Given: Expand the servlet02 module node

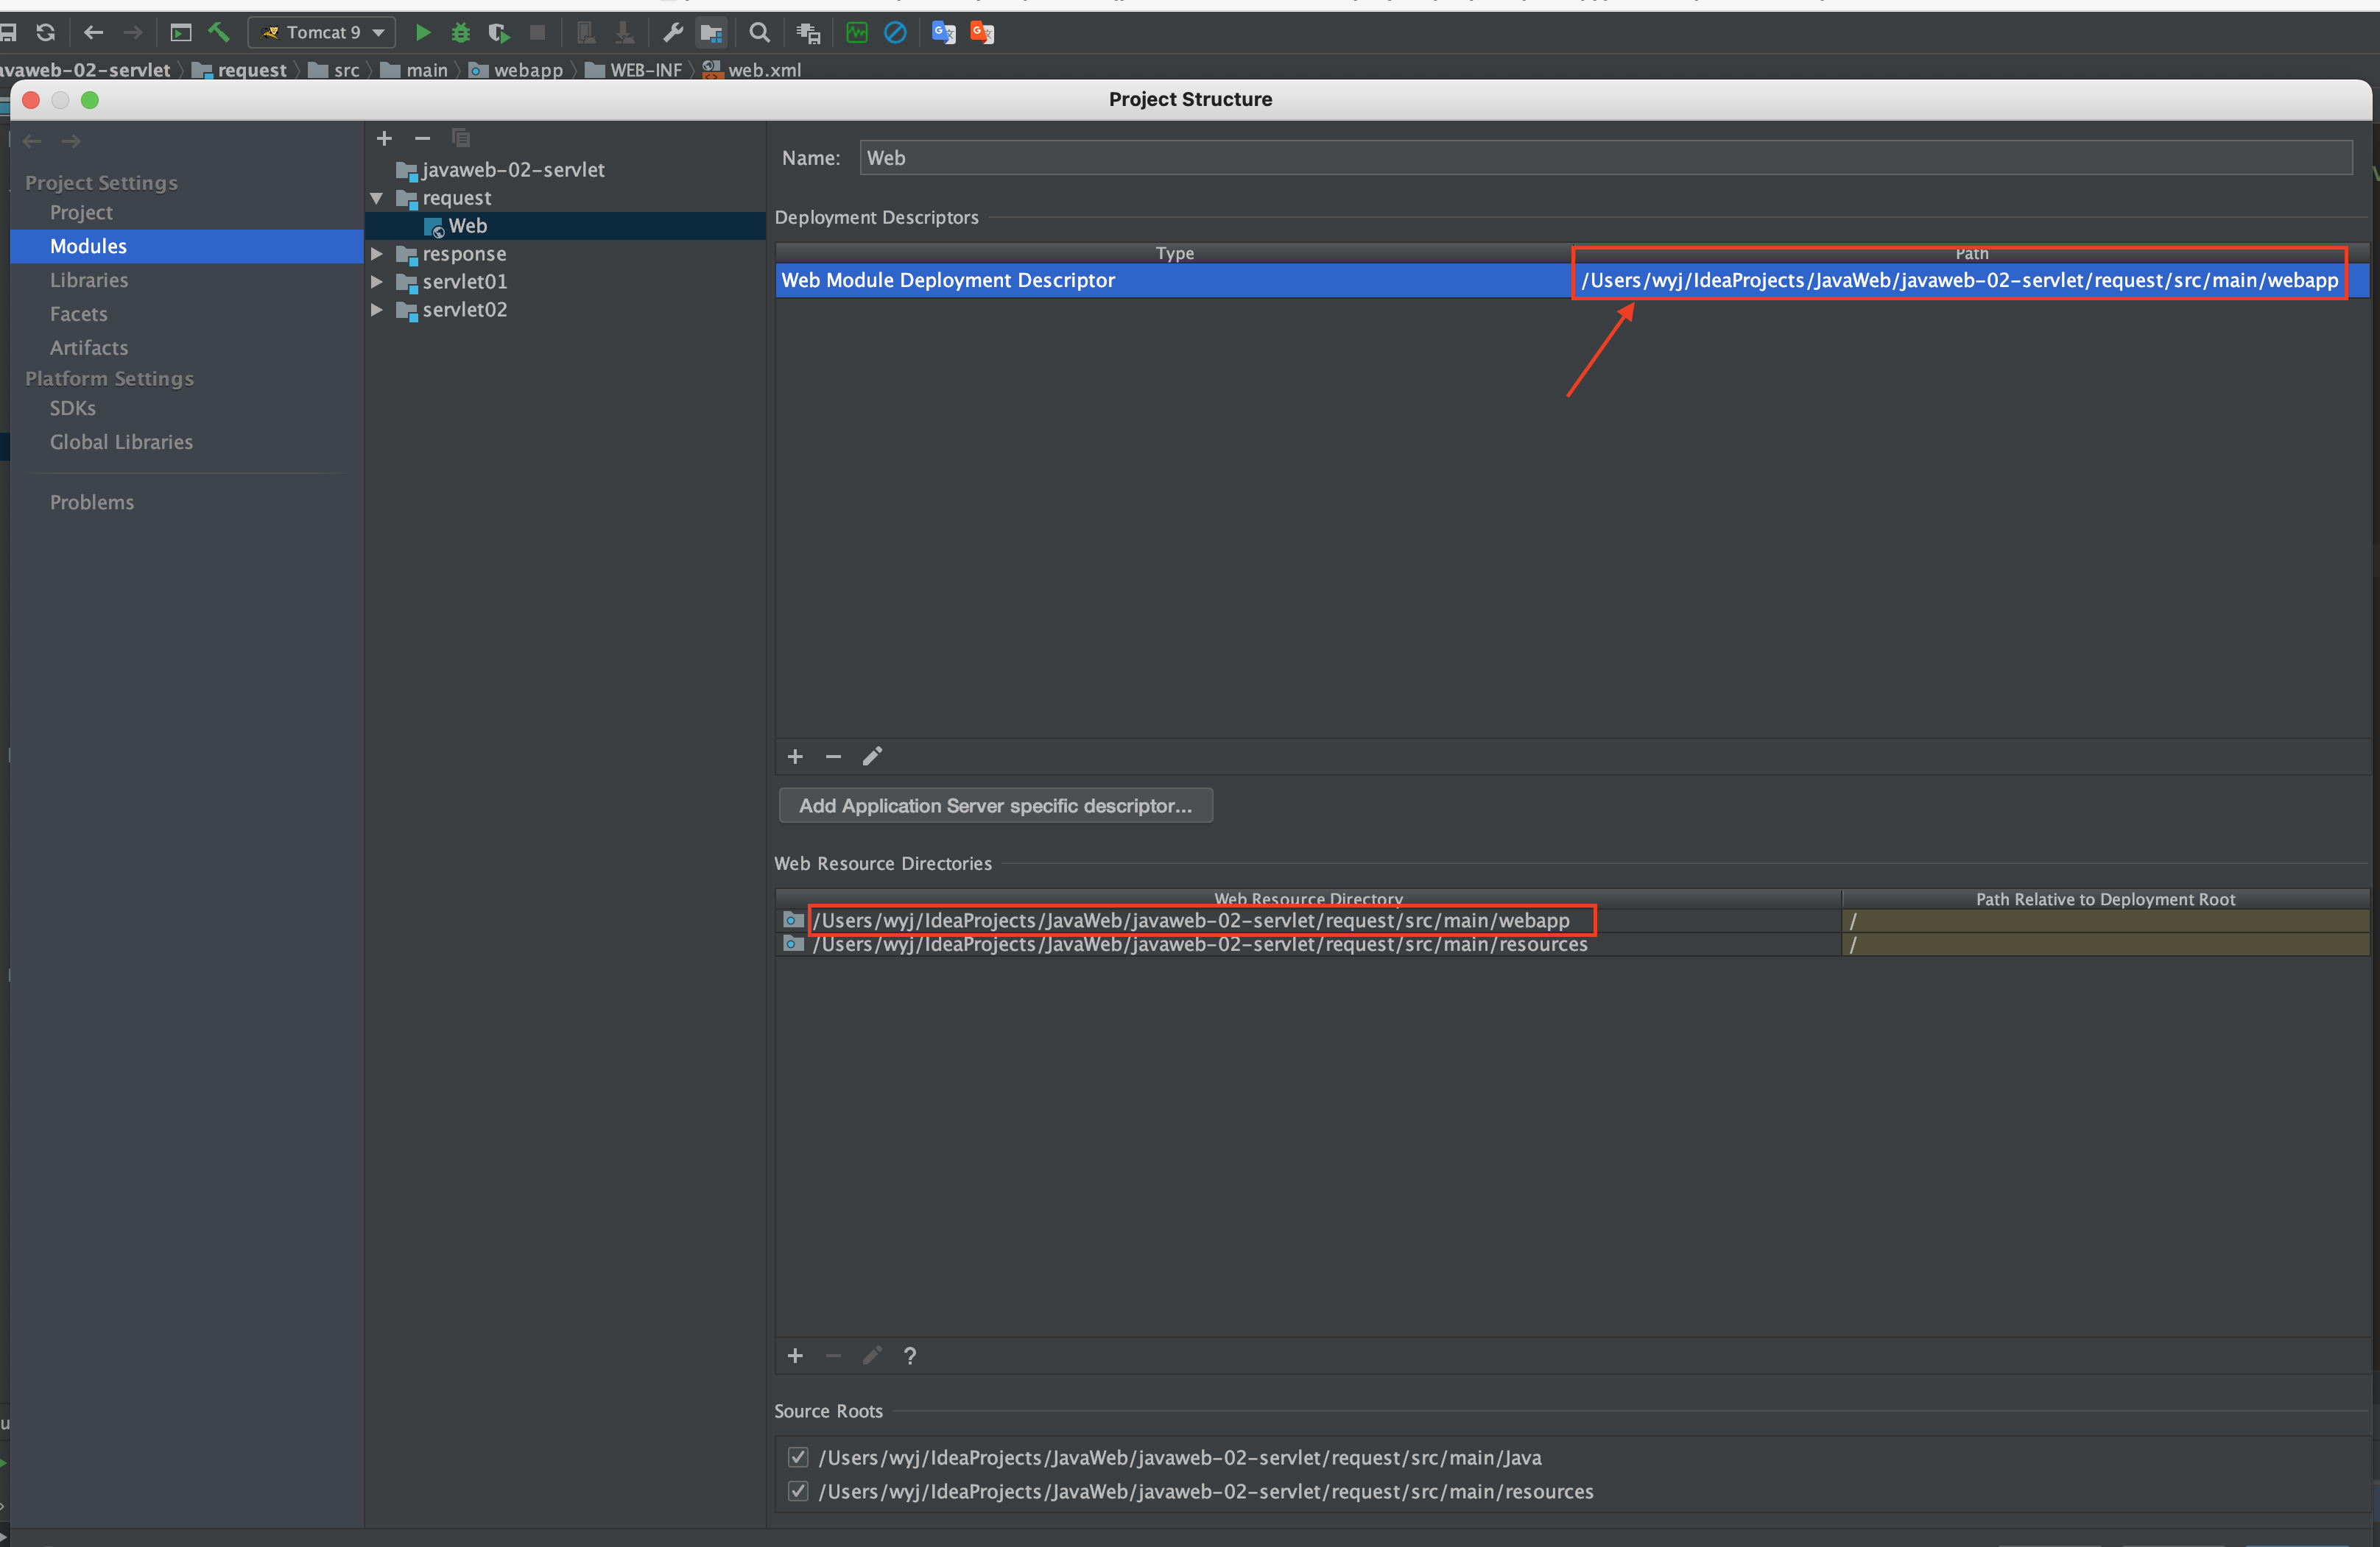Looking at the screenshot, I should 377,310.
